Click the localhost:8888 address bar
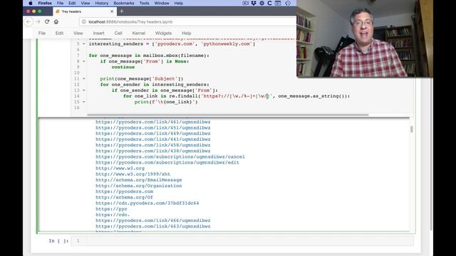Image resolution: width=456 pixels, height=256 pixels. tap(187, 22)
